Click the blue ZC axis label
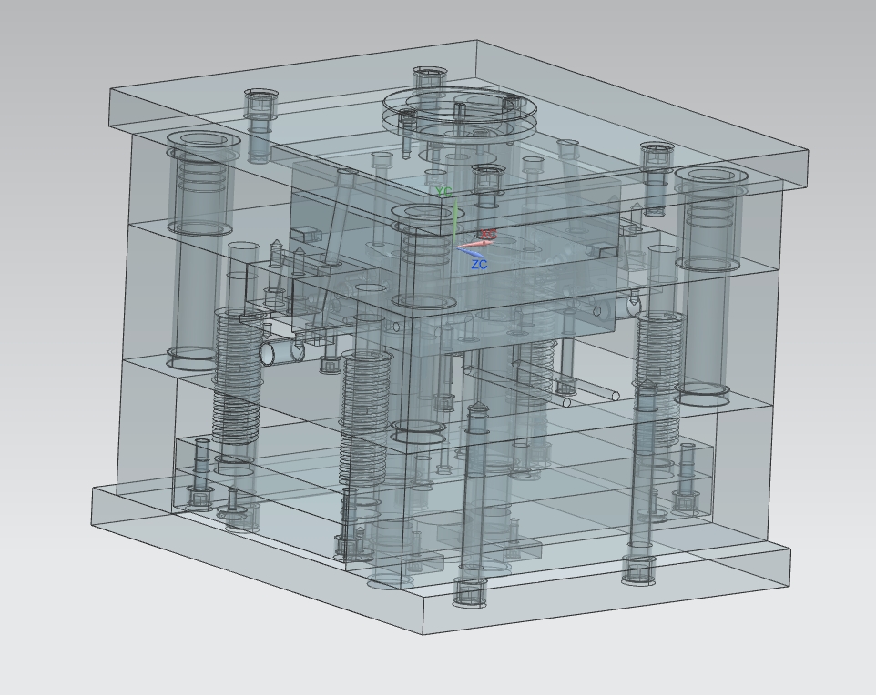Viewport: 876px width, 695px height. (x=479, y=265)
